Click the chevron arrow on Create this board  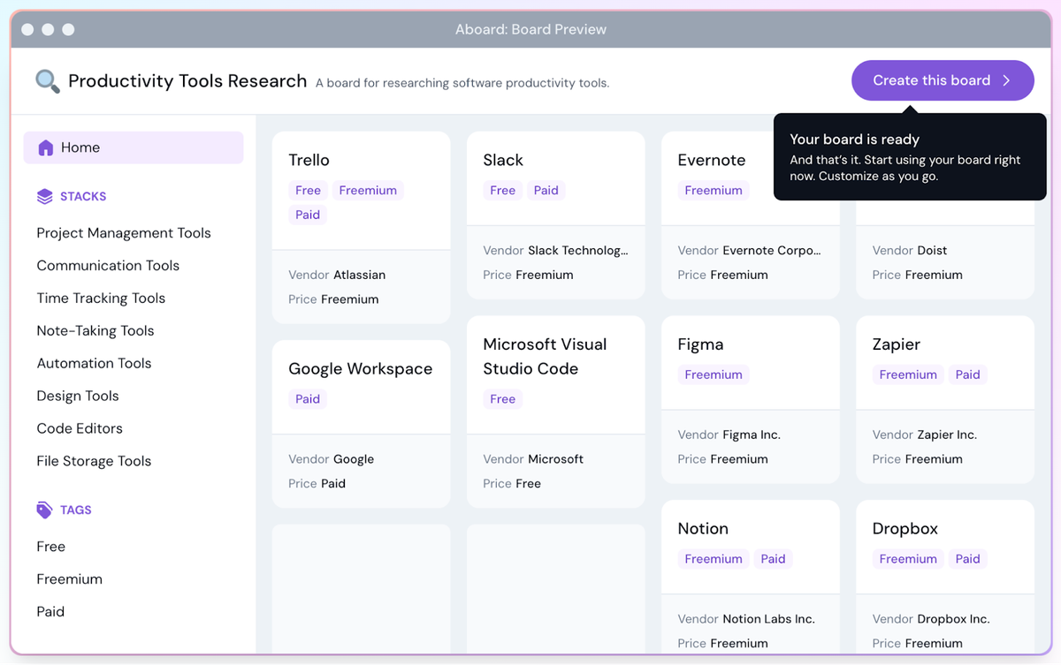point(1007,80)
